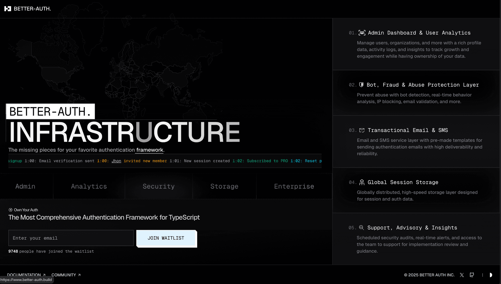This screenshot has height=284, width=501.
Task: Click the Better-Auth logo icon in header
Action: (x=8, y=9)
